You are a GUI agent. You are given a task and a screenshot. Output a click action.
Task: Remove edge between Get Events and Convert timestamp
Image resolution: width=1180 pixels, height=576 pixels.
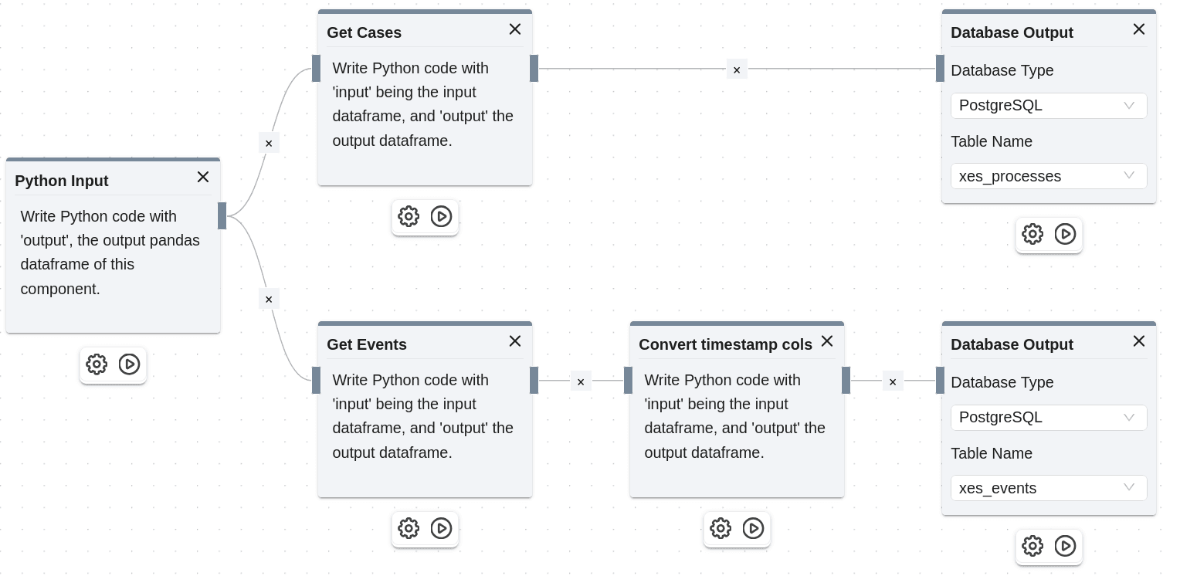581,381
